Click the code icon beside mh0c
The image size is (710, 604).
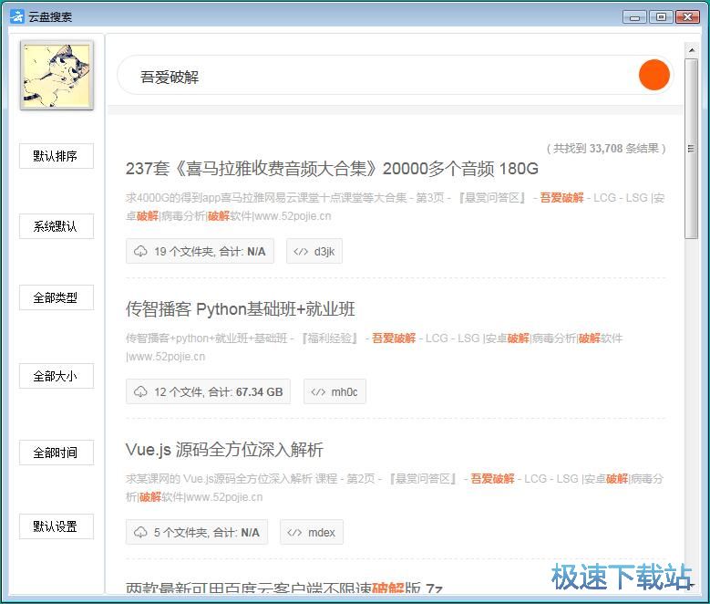coord(318,392)
